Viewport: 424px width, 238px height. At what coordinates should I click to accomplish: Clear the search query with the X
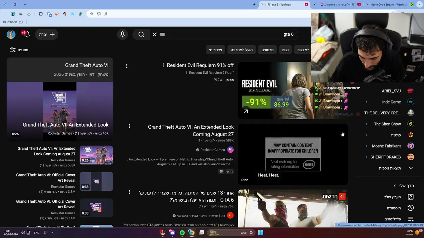[x=155, y=34]
